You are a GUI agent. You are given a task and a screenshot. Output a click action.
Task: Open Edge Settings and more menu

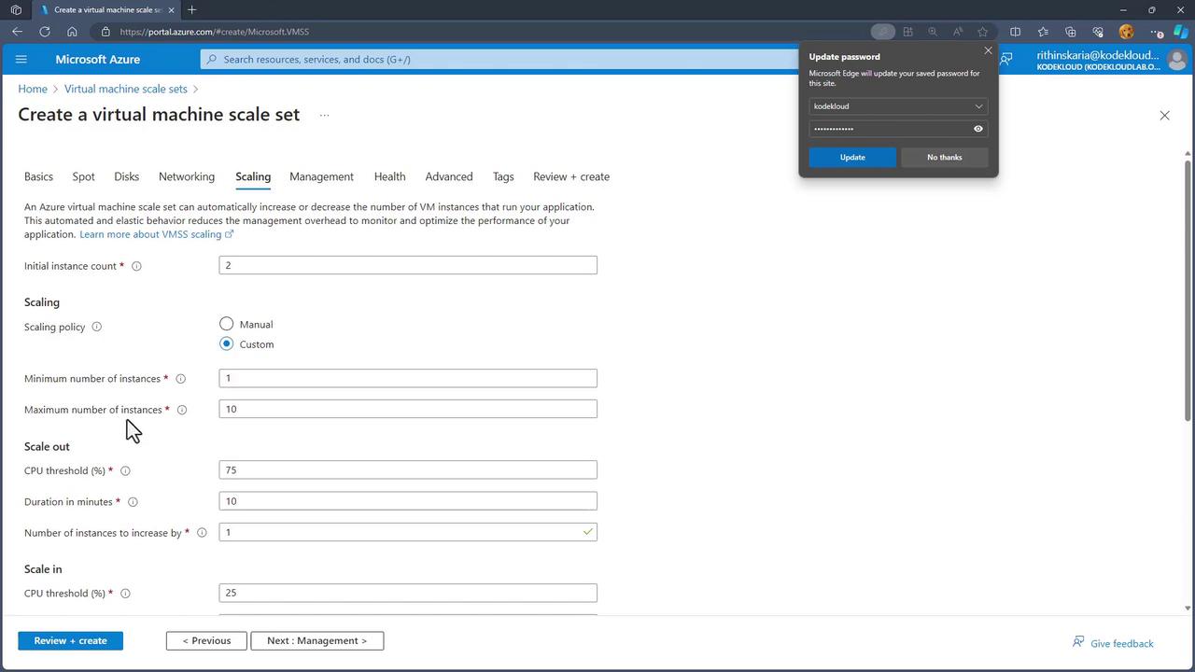pos(1156,32)
